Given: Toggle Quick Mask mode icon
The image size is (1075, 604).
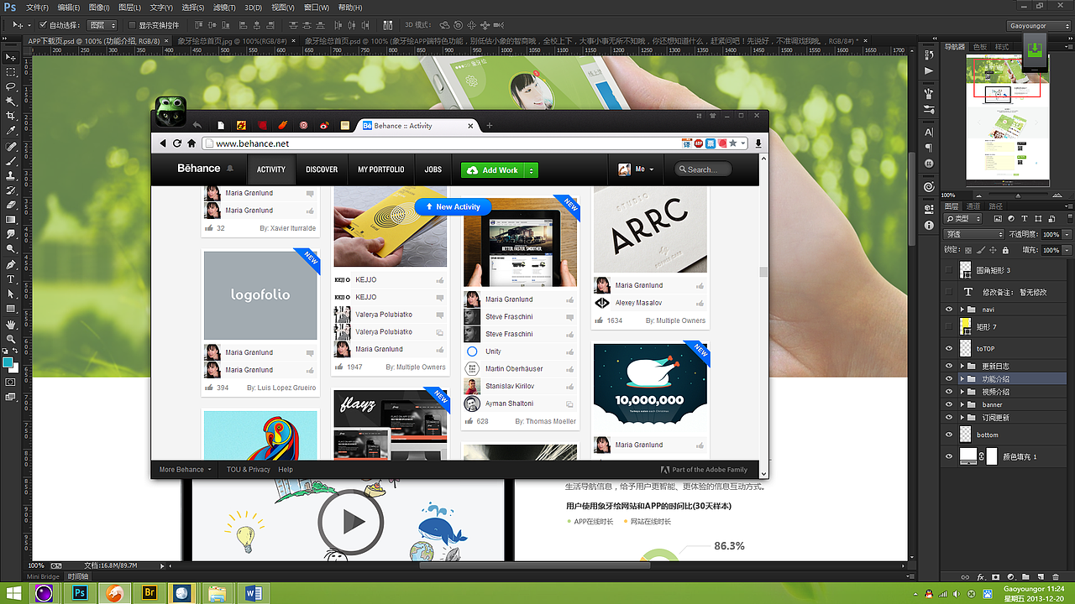Looking at the screenshot, I should pos(11,382).
